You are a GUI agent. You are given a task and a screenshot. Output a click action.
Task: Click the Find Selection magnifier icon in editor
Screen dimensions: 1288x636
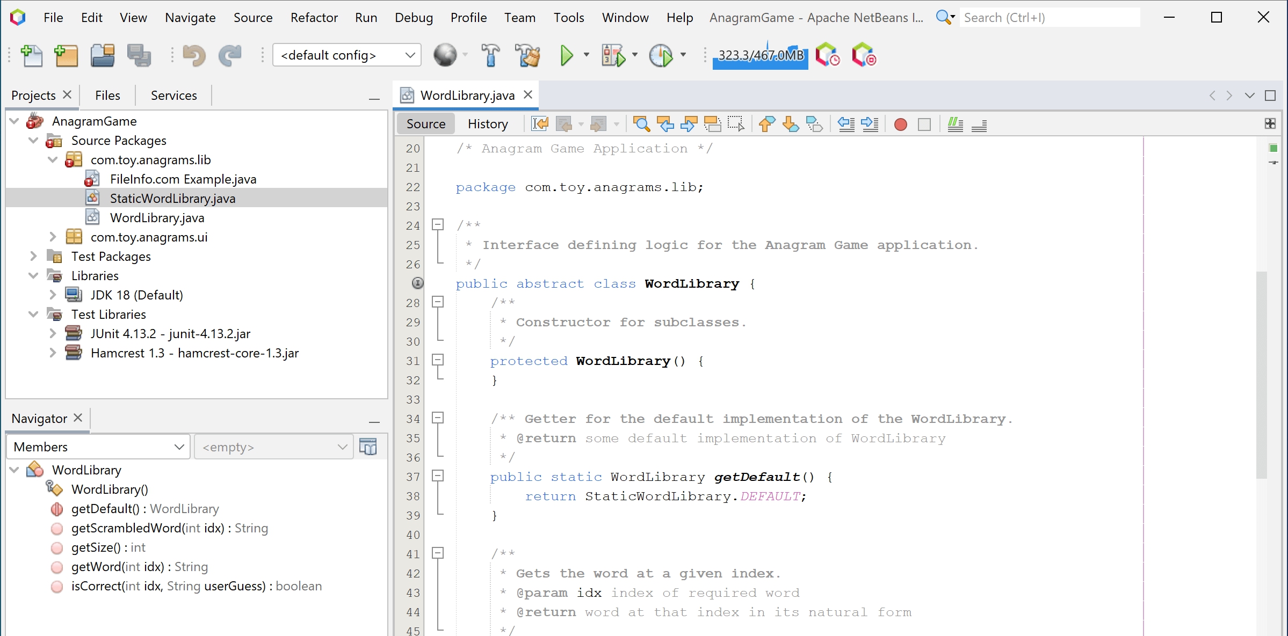pos(641,124)
